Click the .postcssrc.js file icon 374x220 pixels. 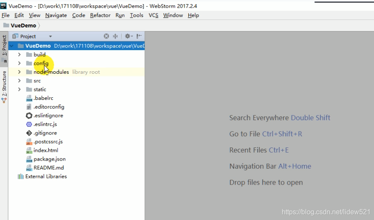(x=29, y=142)
